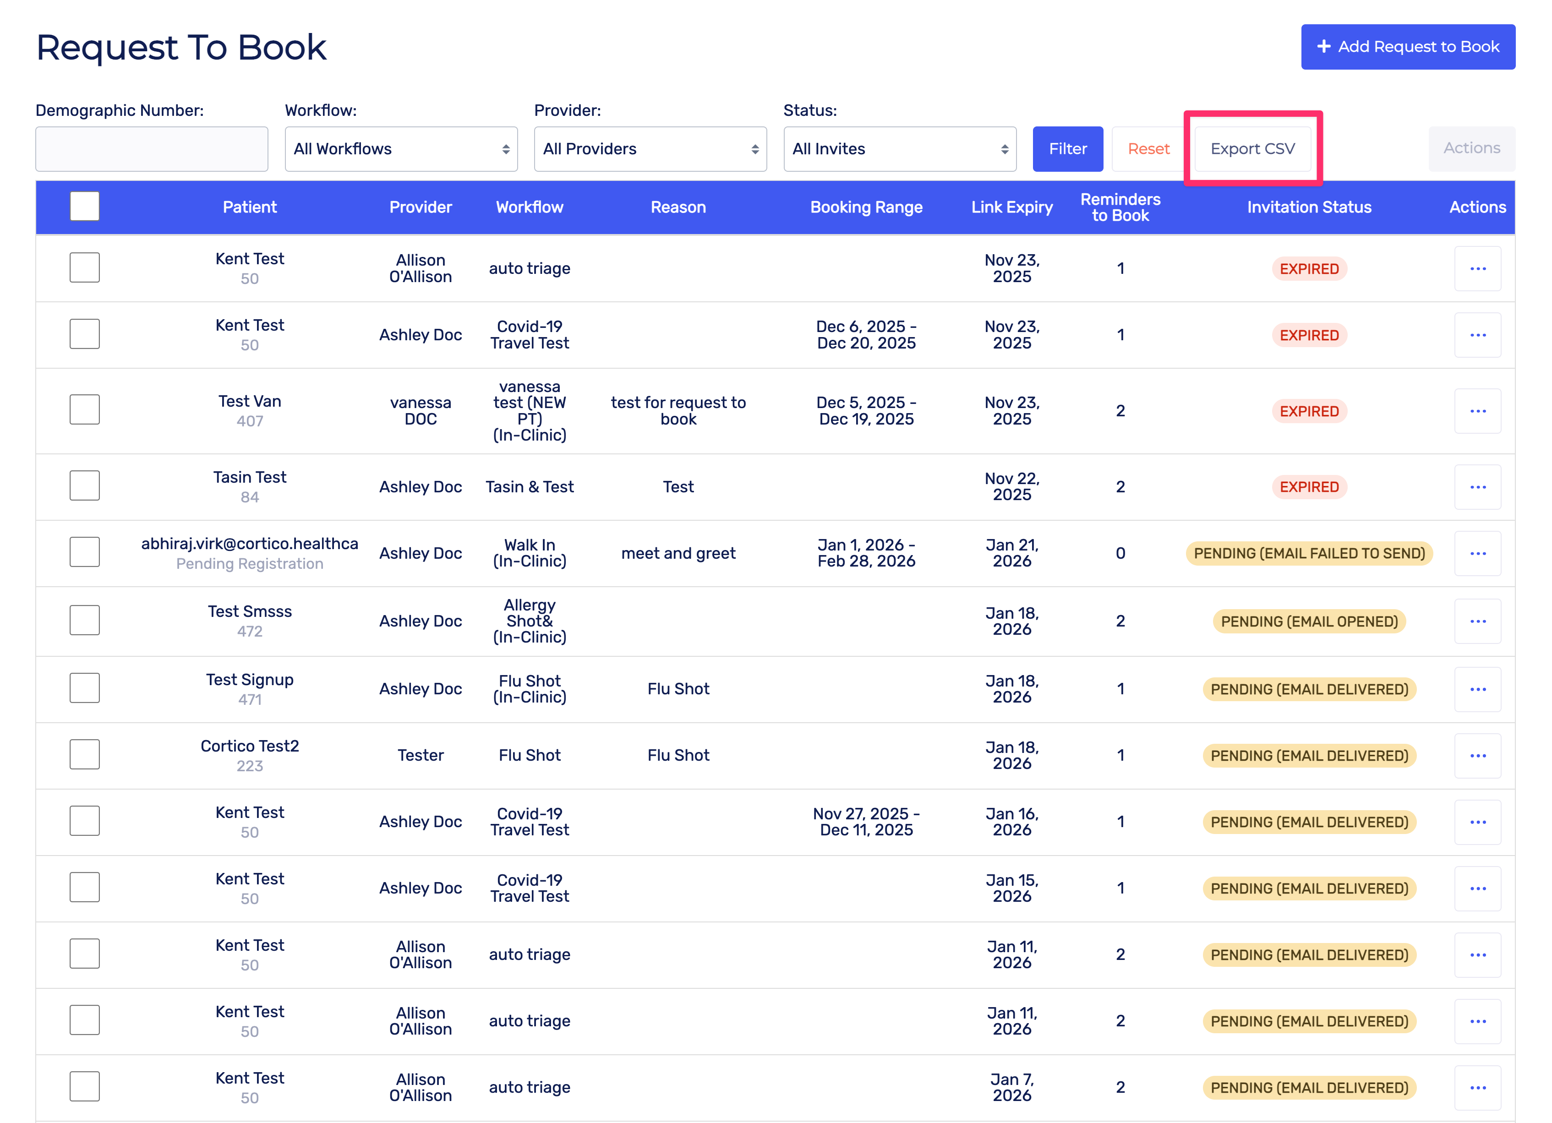Check the Test Van row checkbox
This screenshot has height=1123, width=1552.
tap(84, 409)
